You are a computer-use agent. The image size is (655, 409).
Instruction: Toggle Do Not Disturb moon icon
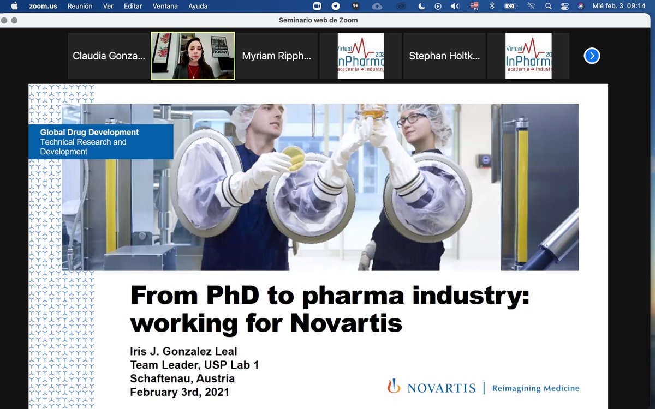click(421, 6)
